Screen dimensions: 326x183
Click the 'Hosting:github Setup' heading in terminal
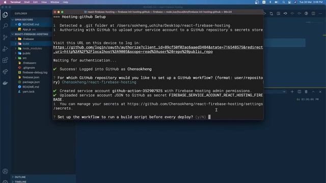point(84,17)
